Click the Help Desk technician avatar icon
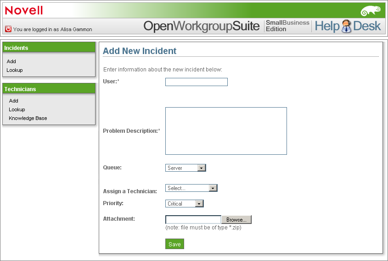Screen dimensions: 388x261 pos(346,26)
